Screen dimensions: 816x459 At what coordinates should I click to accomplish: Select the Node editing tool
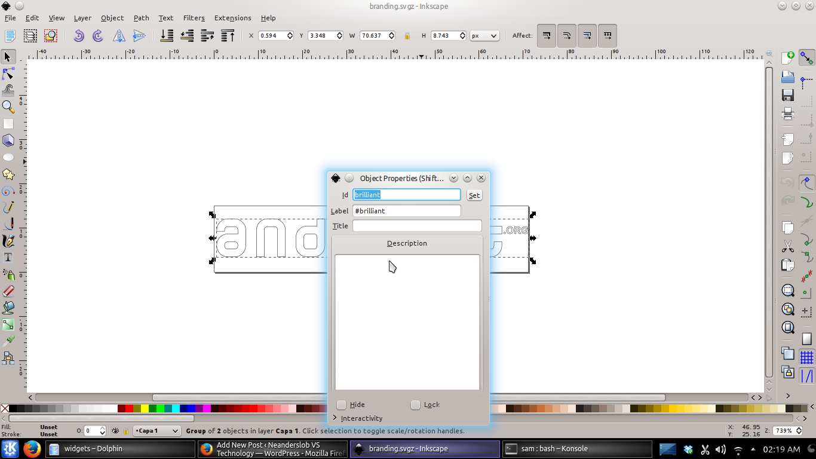point(8,74)
